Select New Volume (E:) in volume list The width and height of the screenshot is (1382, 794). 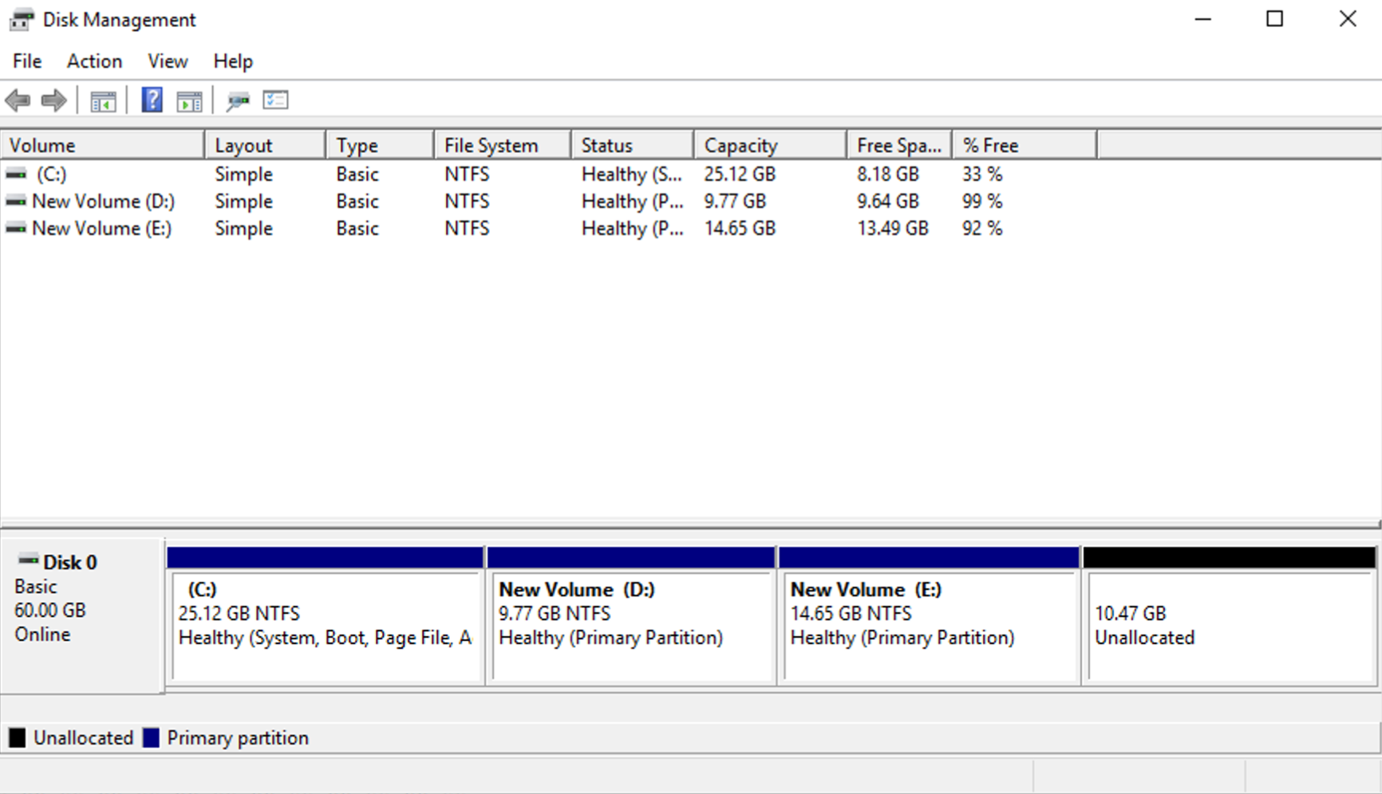[101, 228]
